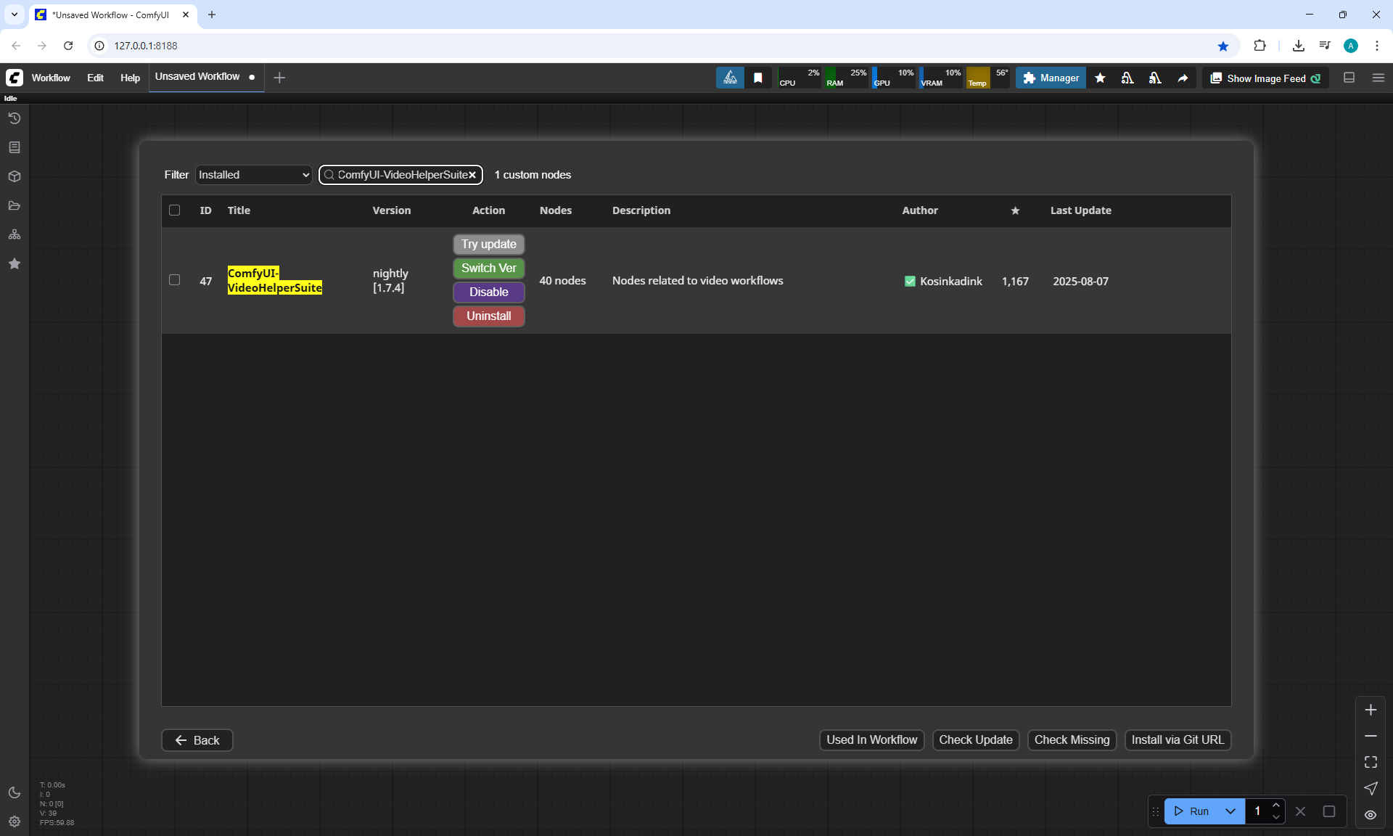1393x836 pixels.
Task: Open the workflows tree sidebar icon
Action: click(x=15, y=234)
